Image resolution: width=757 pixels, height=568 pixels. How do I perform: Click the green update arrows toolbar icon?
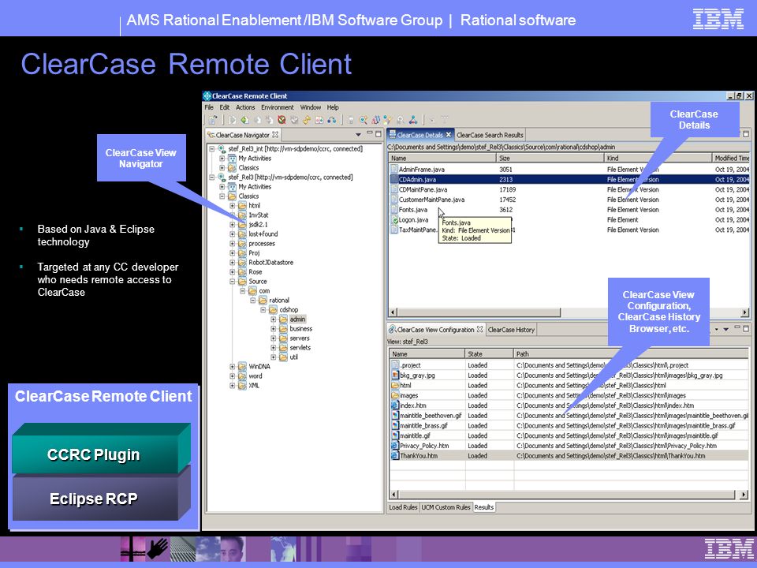[x=244, y=120]
